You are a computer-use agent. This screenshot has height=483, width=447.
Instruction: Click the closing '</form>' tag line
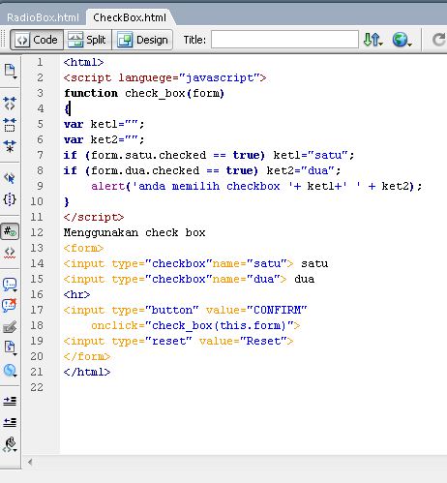point(87,356)
